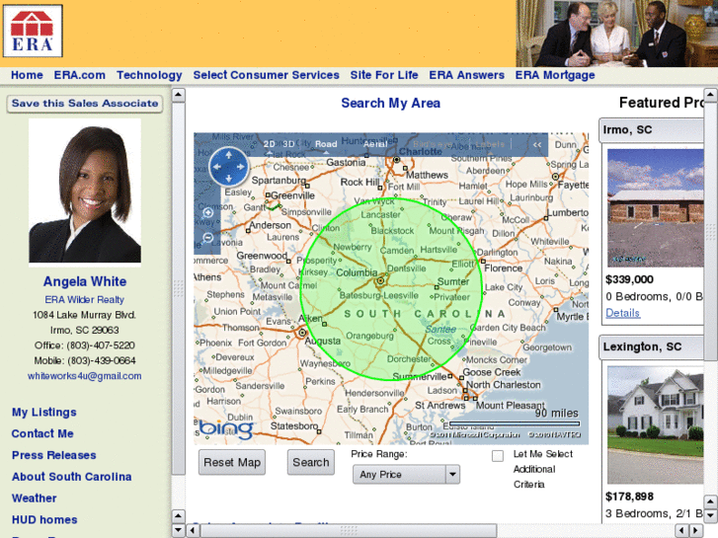Open ERA Answers menu item
Screen dimensions: 718x538
pos(466,75)
